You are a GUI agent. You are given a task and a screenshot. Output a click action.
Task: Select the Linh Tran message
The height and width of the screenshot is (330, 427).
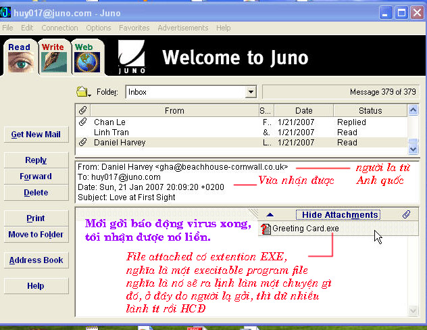pyautogui.click(x=242, y=133)
